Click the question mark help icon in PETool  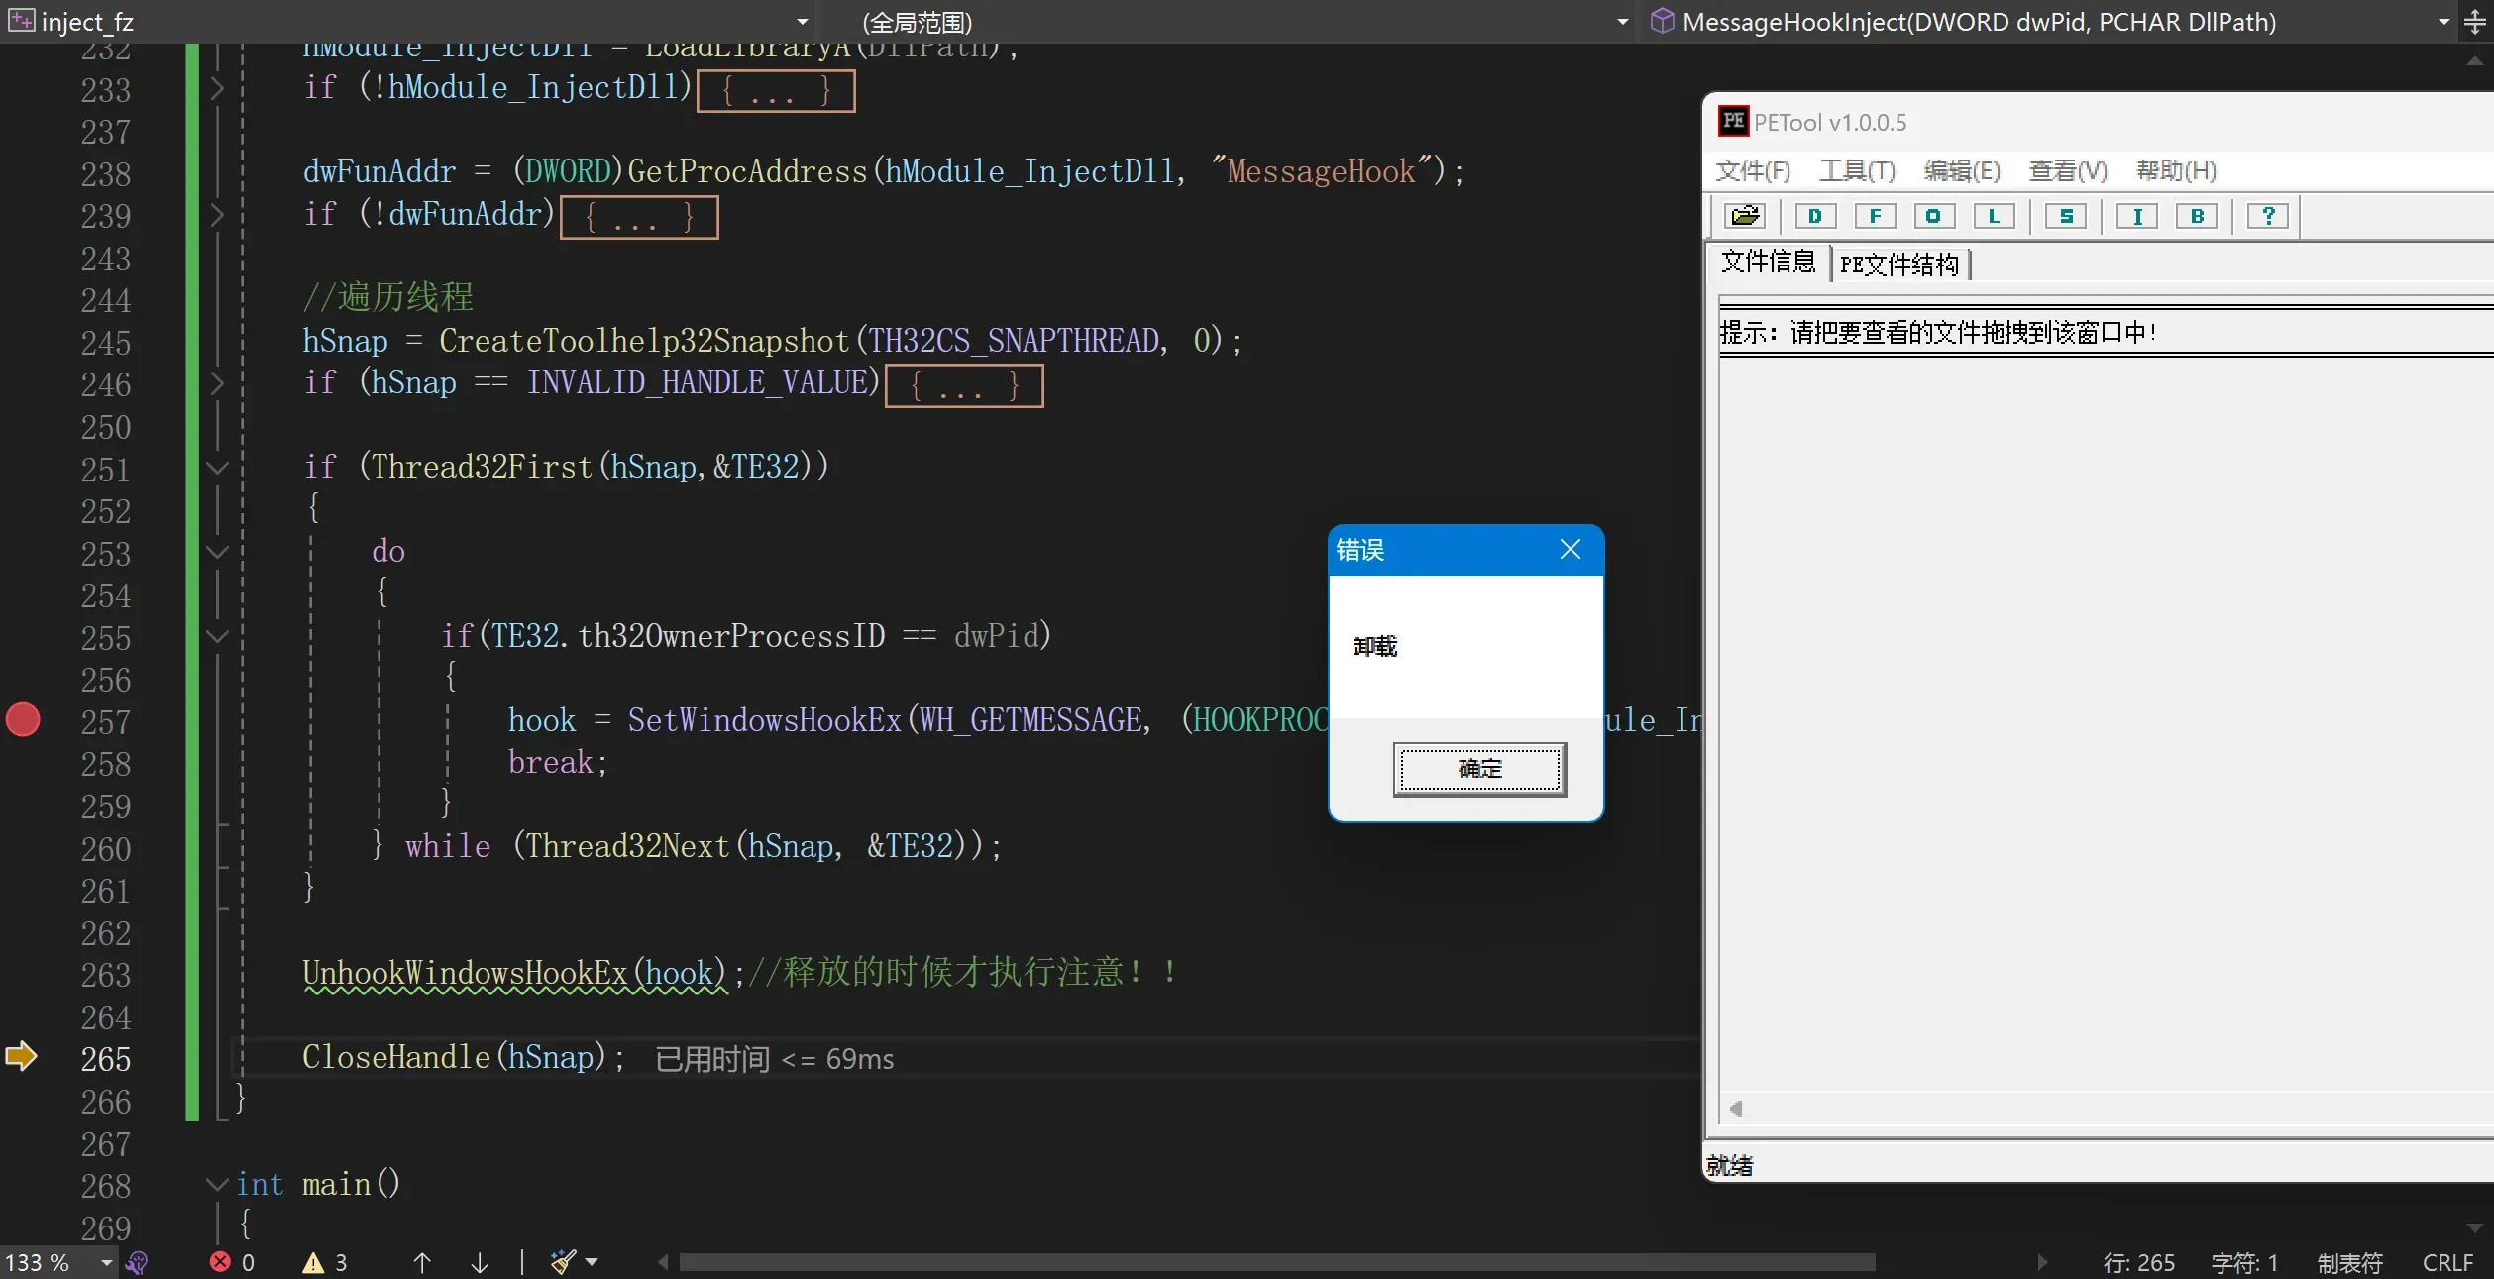pos(2267,216)
